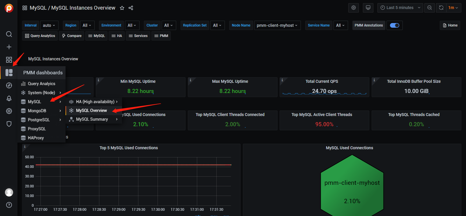Toggle the PMM Annotations switch
Image resolution: width=466 pixels, height=216 pixels.
click(x=395, y=25)
